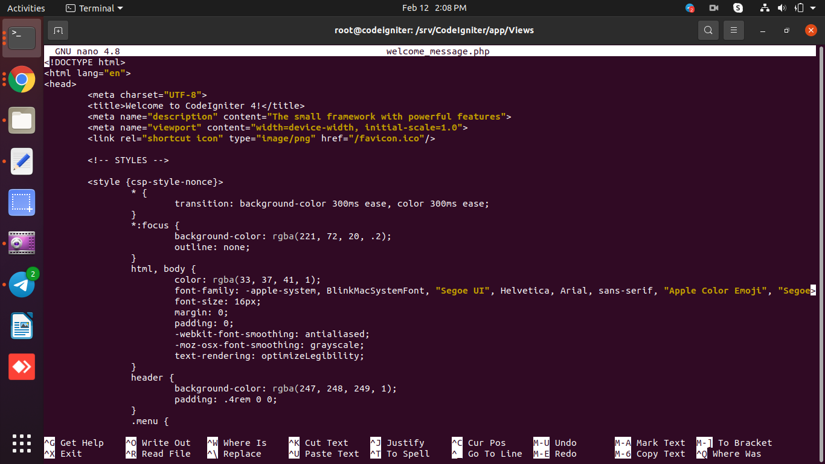Click the meta charset UTF-8 line

point(147,95)
